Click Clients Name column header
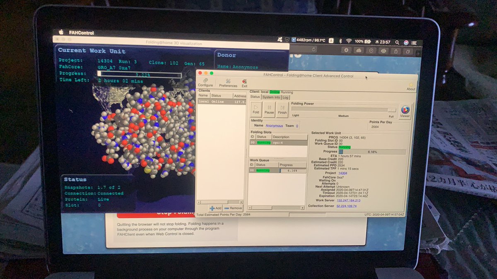Viewport: 497px width, 279px height. pyautogui.click(x=203, y=95)
